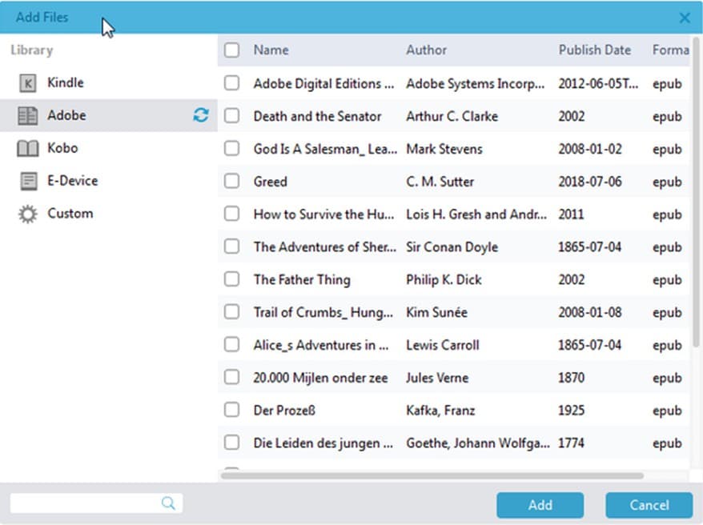This screenshot has width=703, height=525.
Task: Click the Custom gear icon
Action: click(x=28, y=214)
